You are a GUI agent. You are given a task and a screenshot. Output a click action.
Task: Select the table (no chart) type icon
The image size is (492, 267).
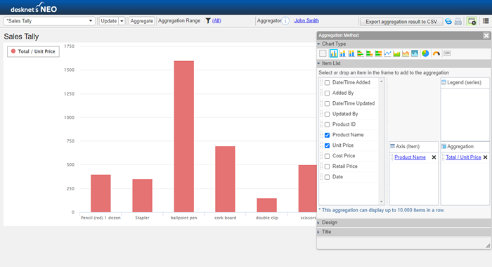(x=323, y=53)
